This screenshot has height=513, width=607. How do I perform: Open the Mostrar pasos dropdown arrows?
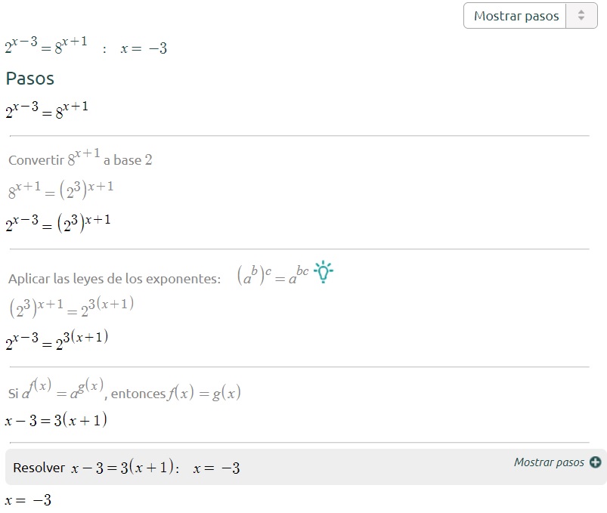click(581, 15)
